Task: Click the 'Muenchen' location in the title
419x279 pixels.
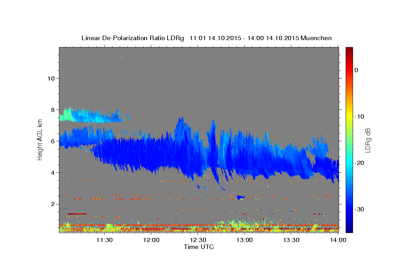Action: (316, 38)
